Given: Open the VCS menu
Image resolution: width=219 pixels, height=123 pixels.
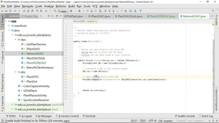Looking at the screenshot, I should pyautogui.click(x=95, y=6).
